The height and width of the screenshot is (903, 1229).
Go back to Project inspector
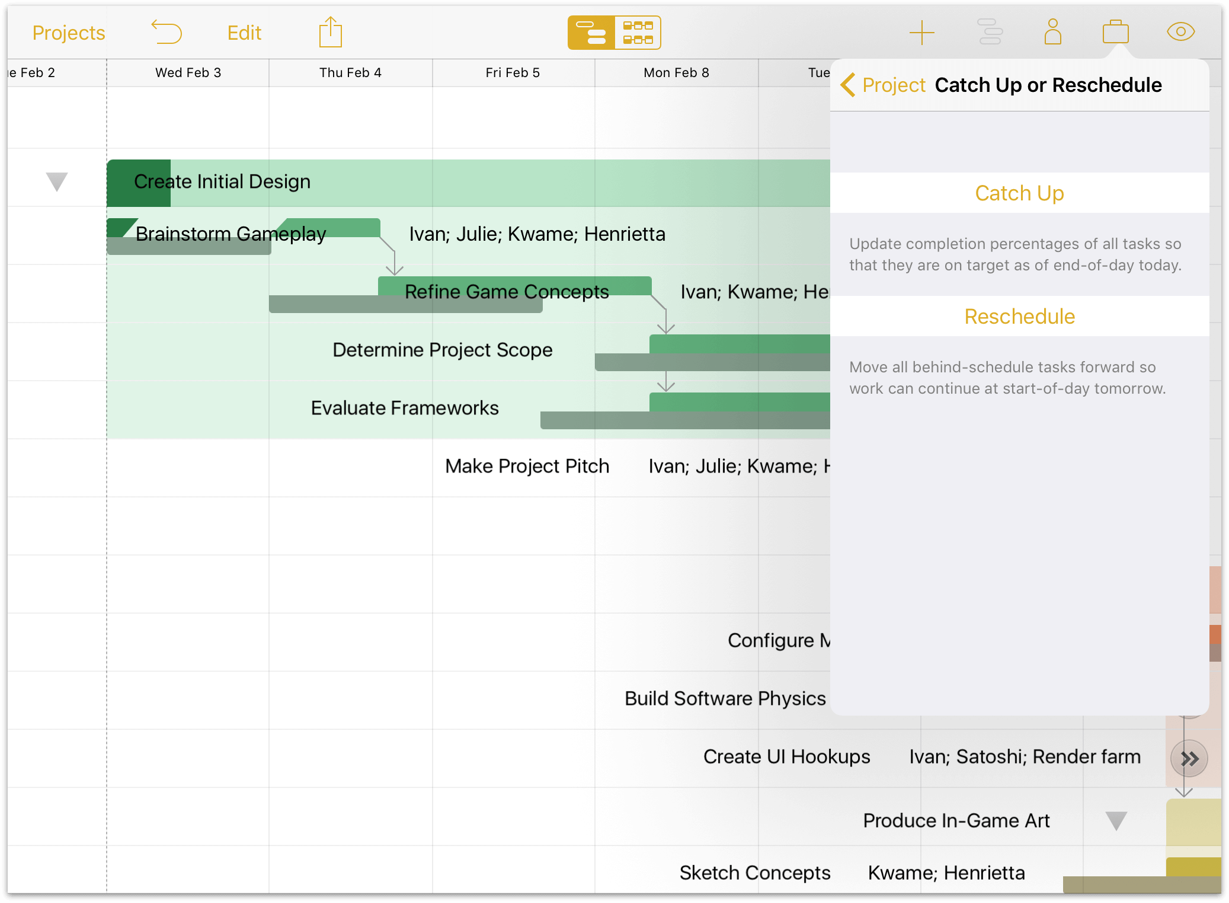click(x=882, y=85)
